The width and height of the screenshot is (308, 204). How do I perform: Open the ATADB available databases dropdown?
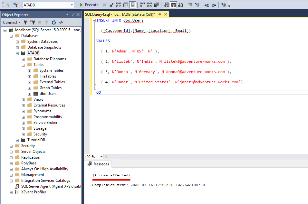[x=72, y=5]
